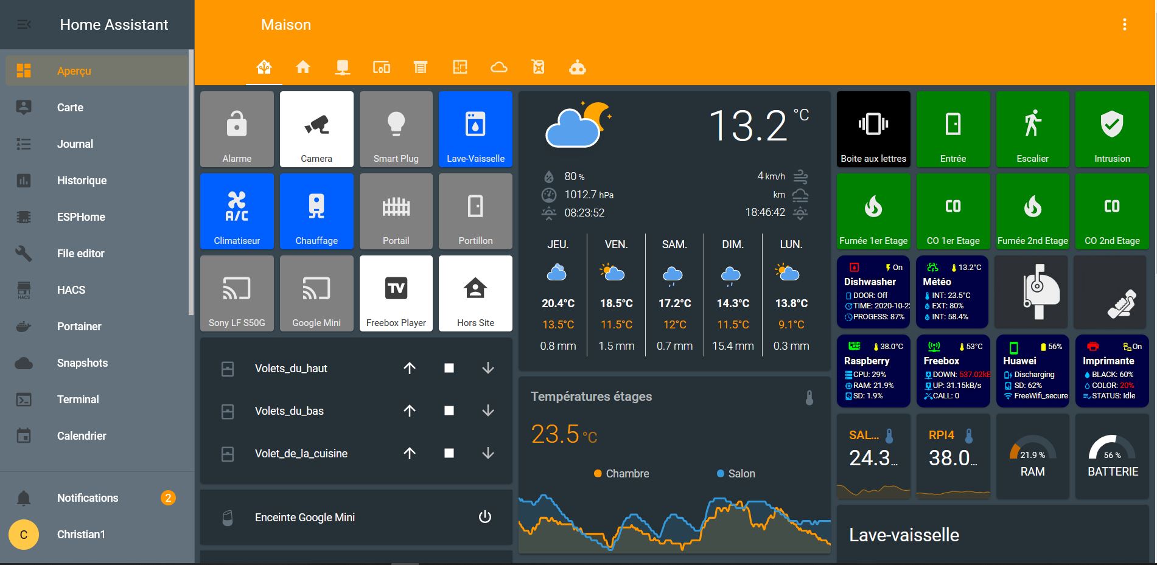Open the Notifications panel
This screenshot has width=1157, height=565.
click(x=88, y=498)
